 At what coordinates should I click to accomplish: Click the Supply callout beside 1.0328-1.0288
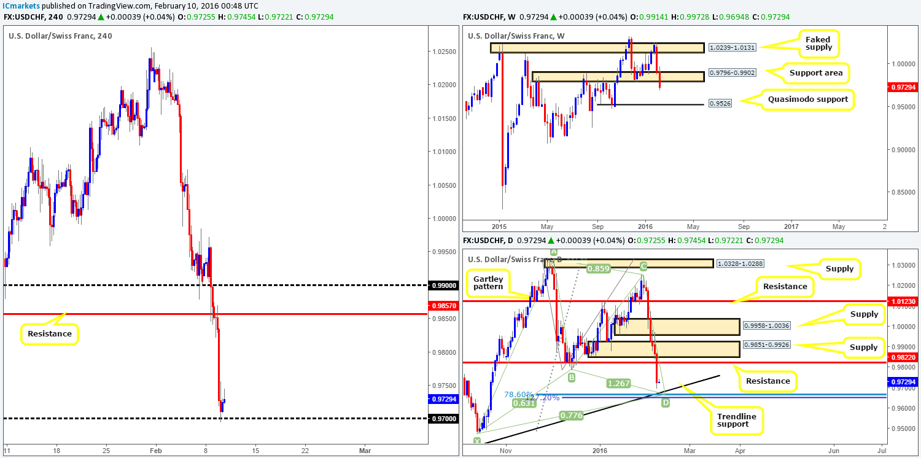click(x=839, y=268)
